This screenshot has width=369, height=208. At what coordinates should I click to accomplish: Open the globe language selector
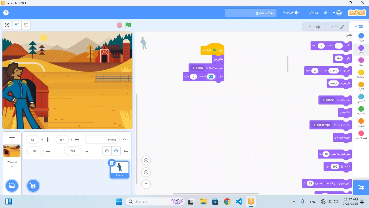[x=337, y=13]
